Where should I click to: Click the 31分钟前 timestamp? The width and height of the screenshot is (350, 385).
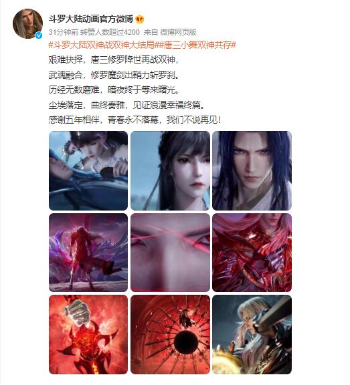(64, 32)
